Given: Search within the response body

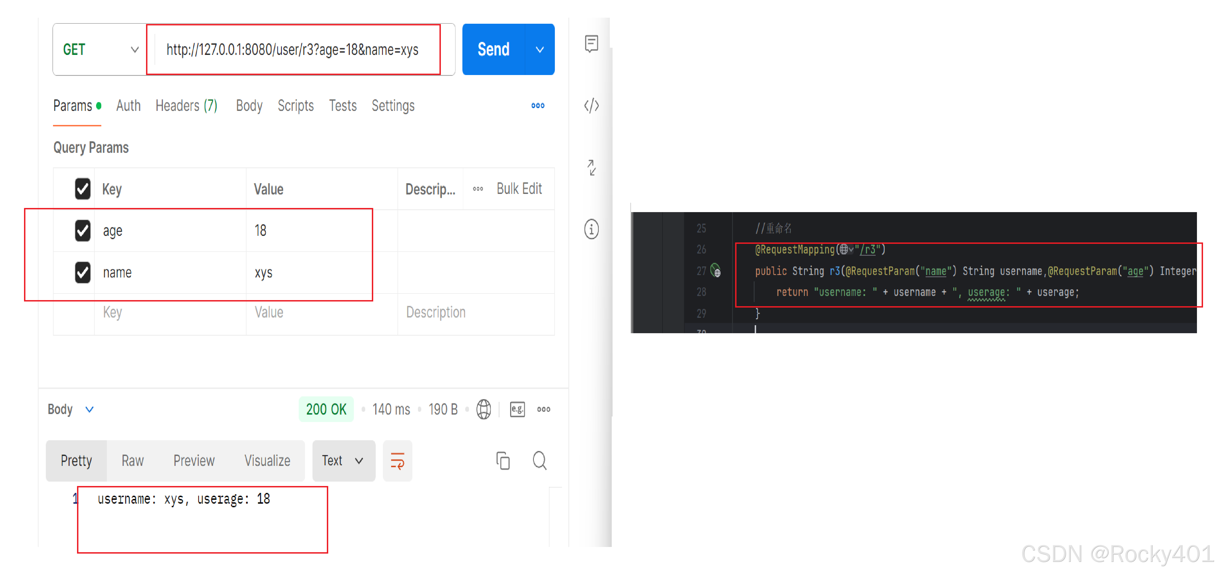Looking at the screenshot, I should click(539, 461).
